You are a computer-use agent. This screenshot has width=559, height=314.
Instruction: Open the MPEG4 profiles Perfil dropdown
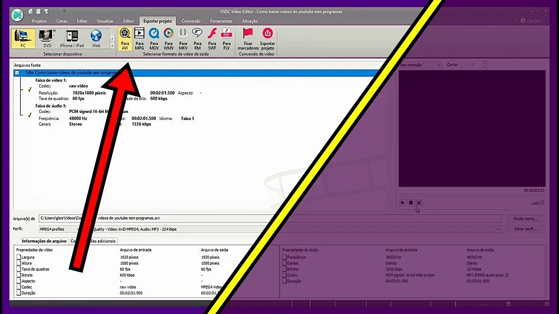pos(59,229)
